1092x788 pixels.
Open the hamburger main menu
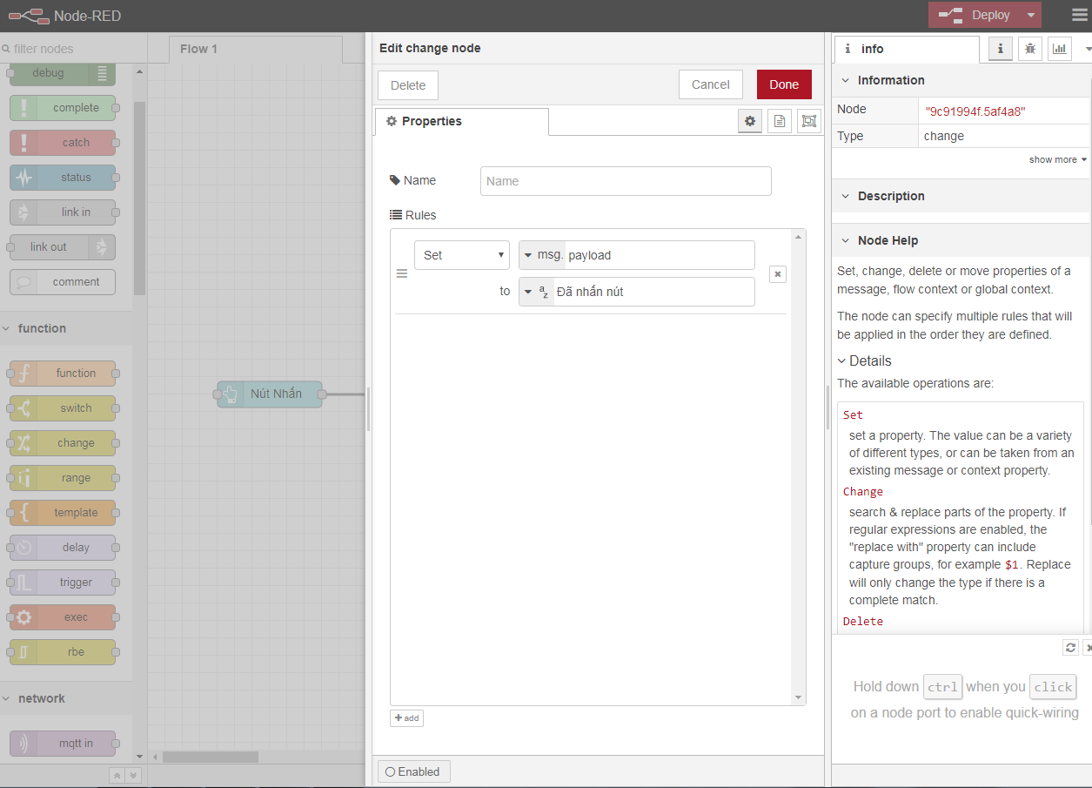coord(1079,15)
